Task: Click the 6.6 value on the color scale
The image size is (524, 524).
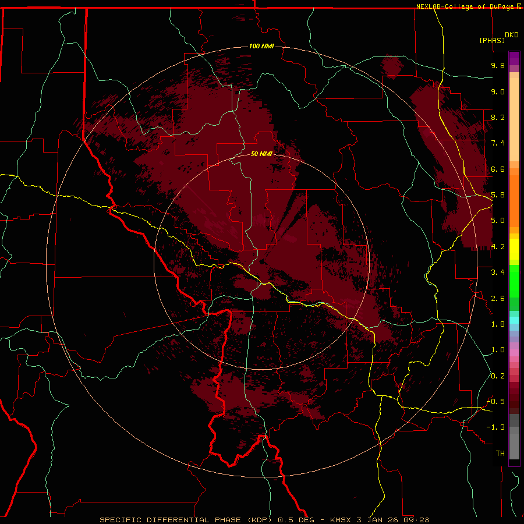Action: click(498, 169)
